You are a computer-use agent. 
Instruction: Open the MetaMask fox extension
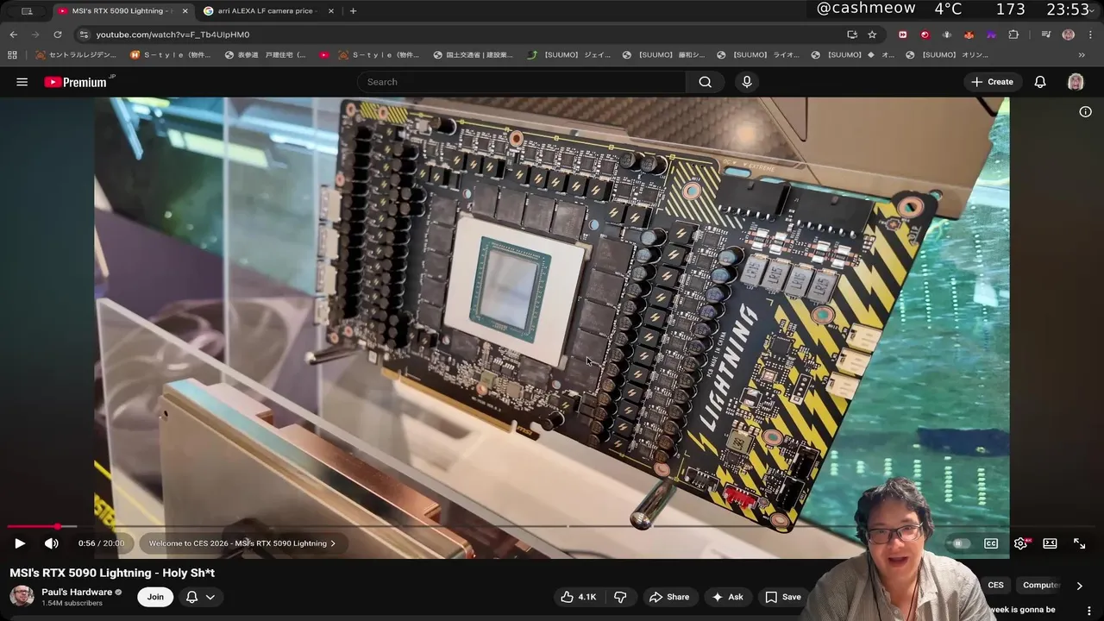969,34
